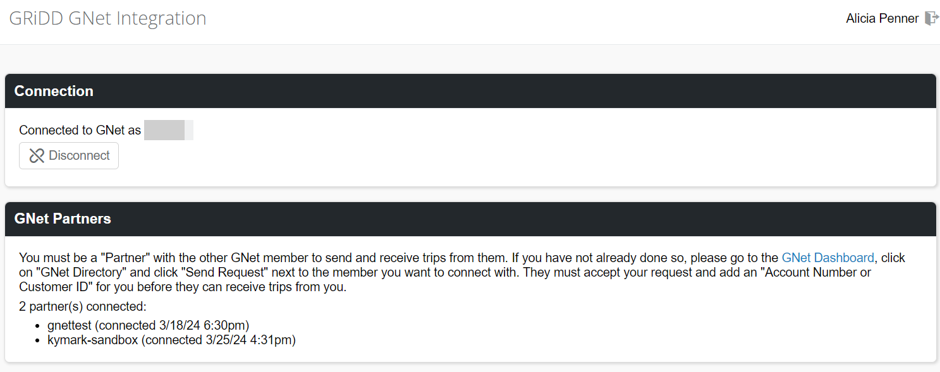Click the redacted GNet account name
The image size is (940, 372).
pyautogui.click(x=169, y=130)
